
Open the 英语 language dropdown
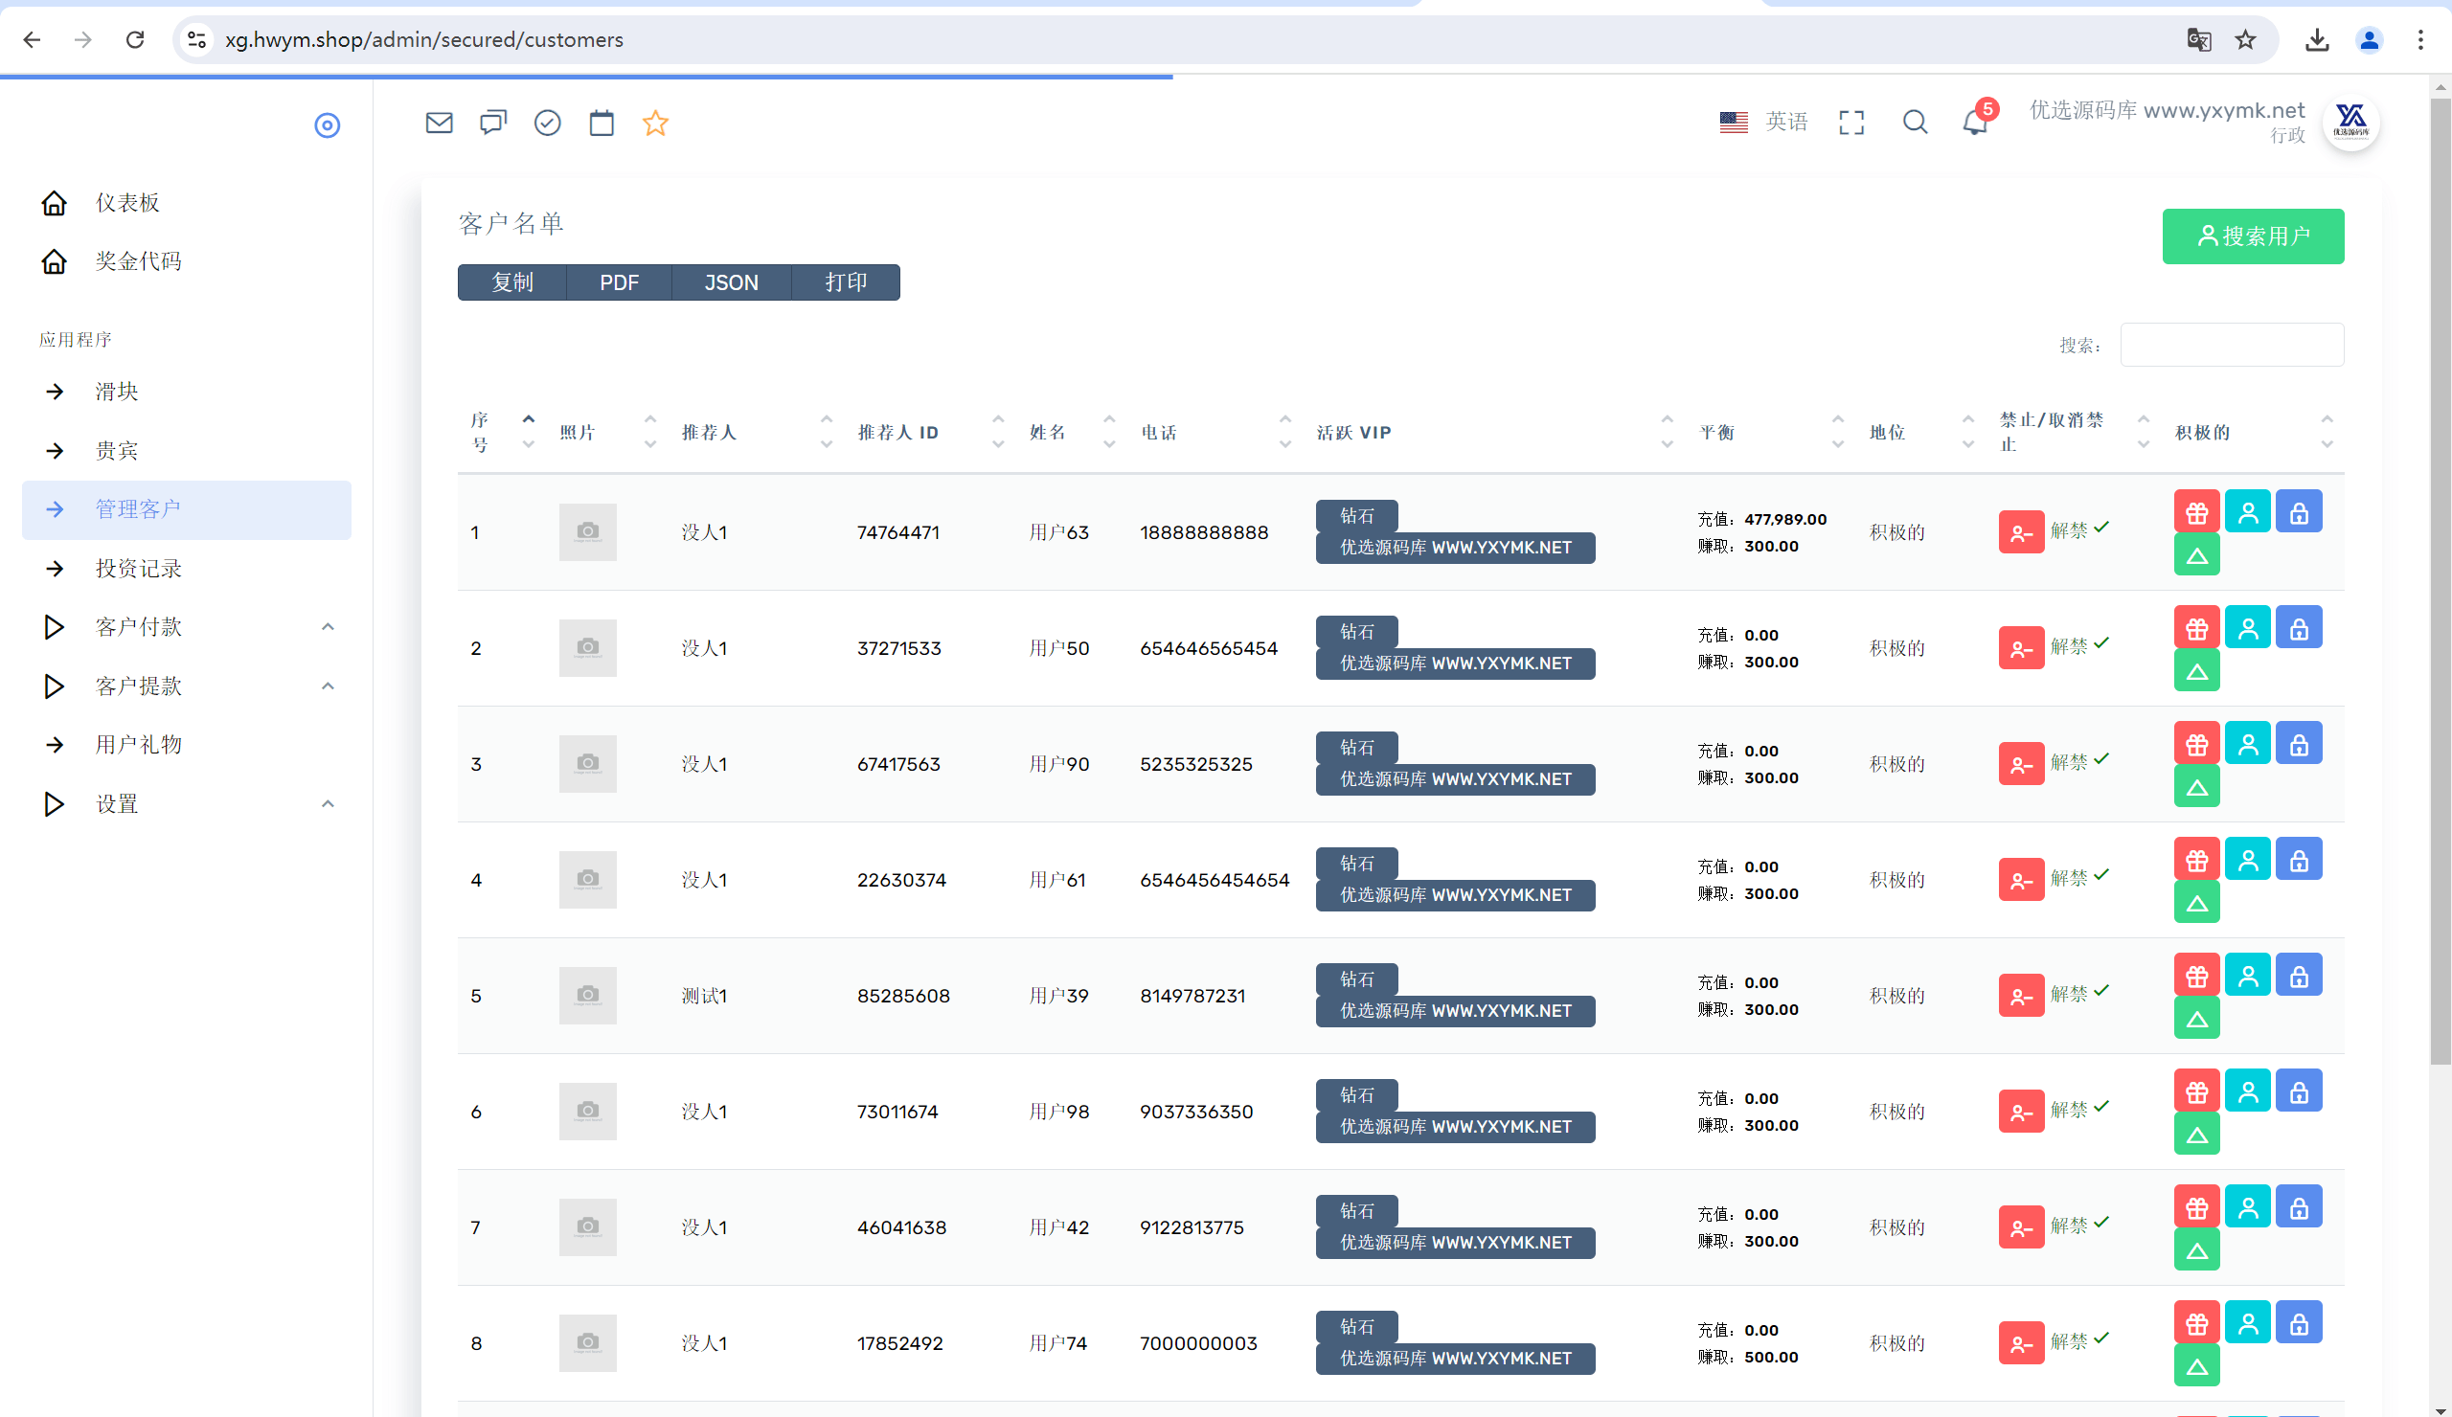(x=1763, y=122)
